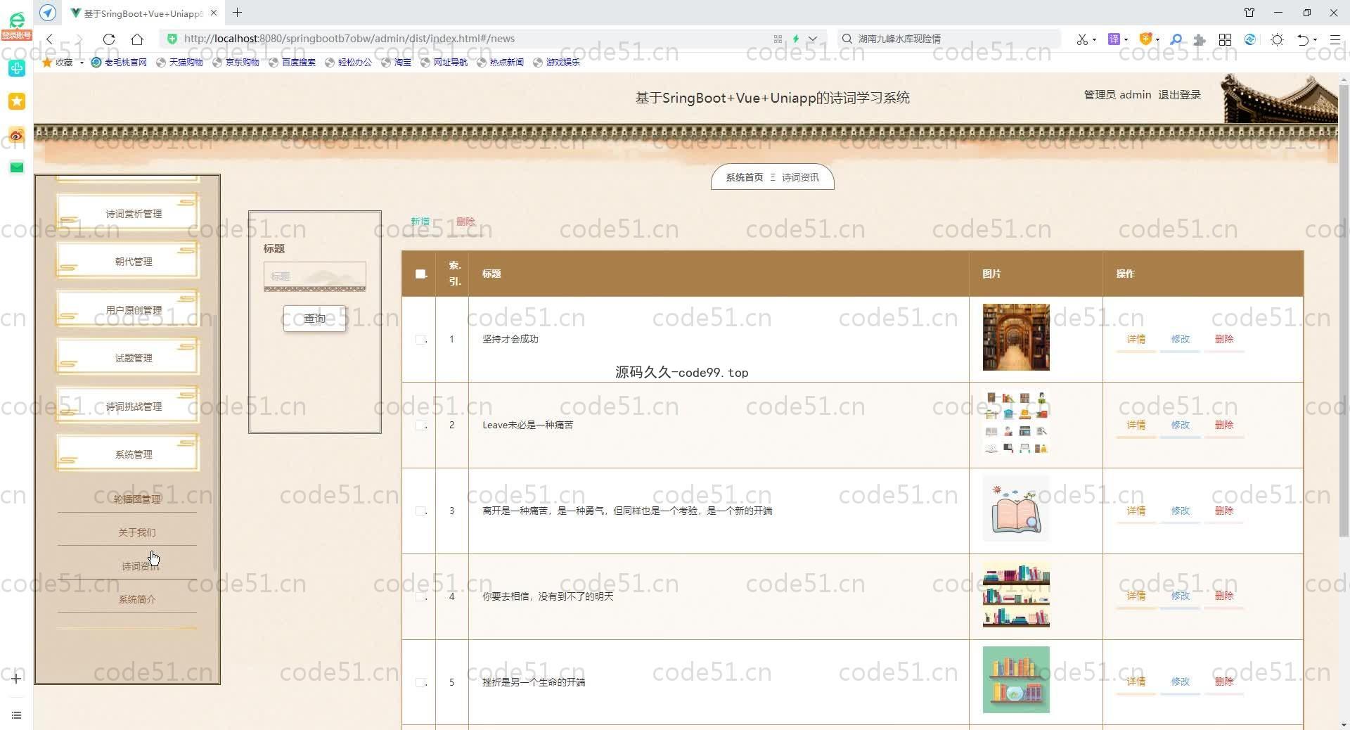This screenshot has width=1350, height=730.
Task: Click the brightness mode icon
Action: pos(1278,39)
